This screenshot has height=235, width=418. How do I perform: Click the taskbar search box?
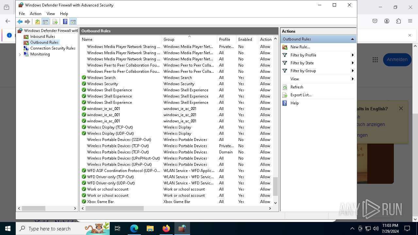tap(63, 228)
